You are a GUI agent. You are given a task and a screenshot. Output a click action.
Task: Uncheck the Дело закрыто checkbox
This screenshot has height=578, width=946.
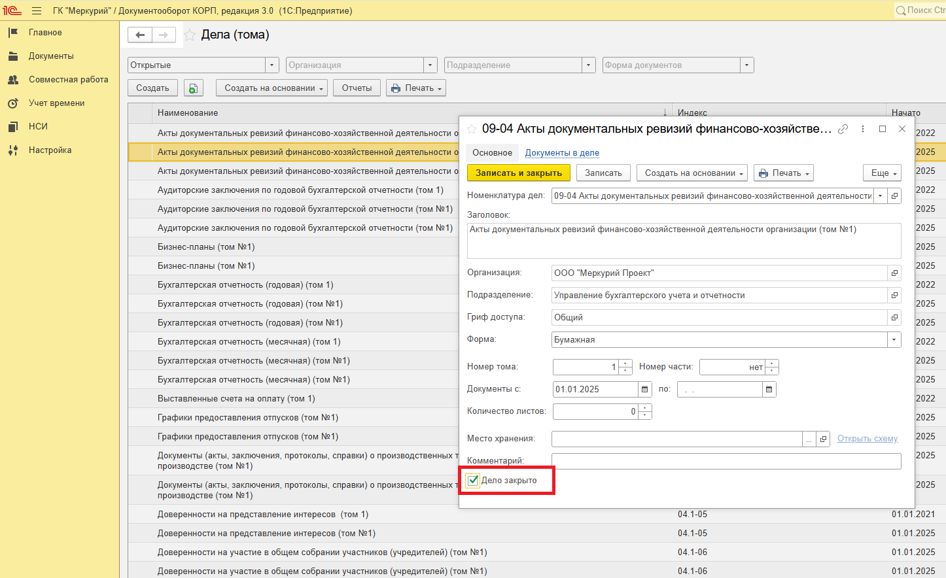474,481
